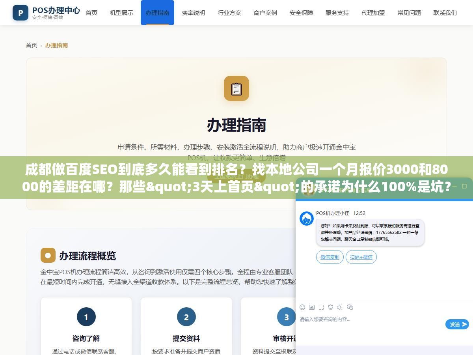Open the 首页 navigation menu item
The width and height of the screenshot is (473, 355).
pos(91,13)
